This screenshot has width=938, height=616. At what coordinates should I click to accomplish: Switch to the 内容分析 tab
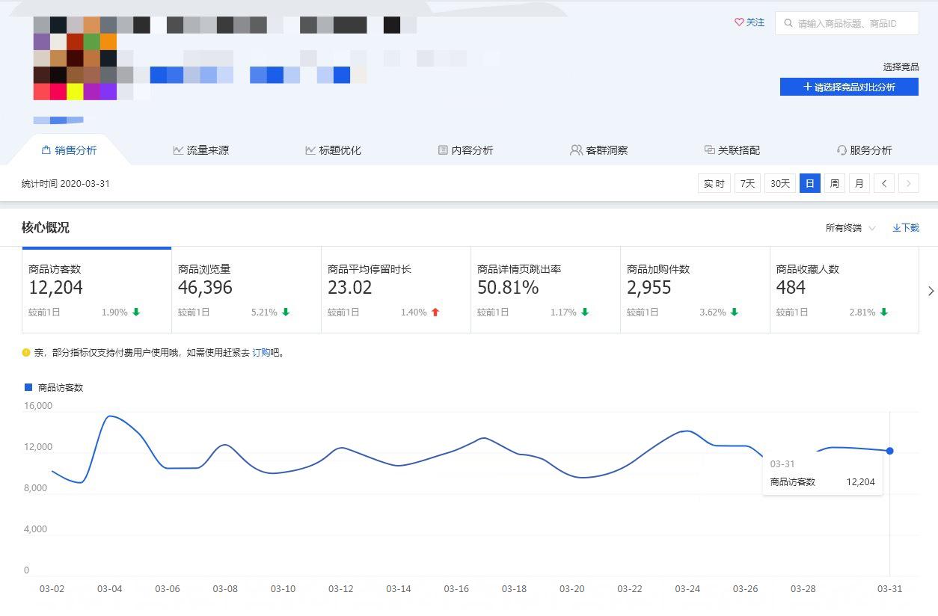[x=466, y=150]
